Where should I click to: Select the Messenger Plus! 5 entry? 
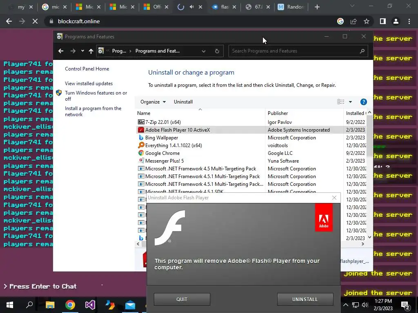point(251,161)
